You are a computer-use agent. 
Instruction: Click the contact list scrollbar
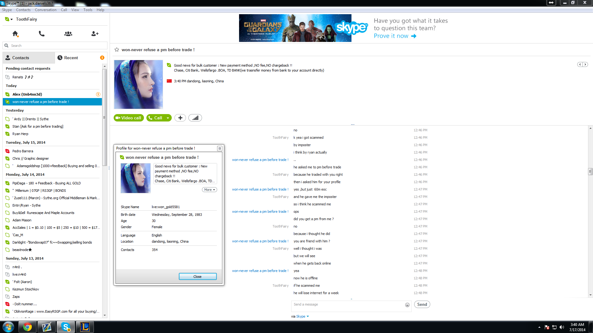pyautogui.click(x=105, y=117)
